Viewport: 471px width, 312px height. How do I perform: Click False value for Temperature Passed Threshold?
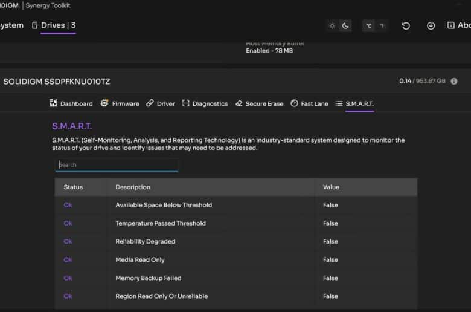(330, 223)
